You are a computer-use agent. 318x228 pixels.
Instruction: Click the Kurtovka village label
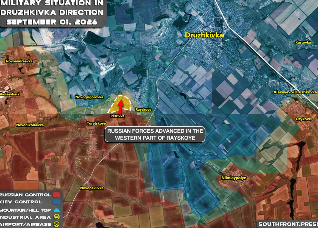pos(303,42)
